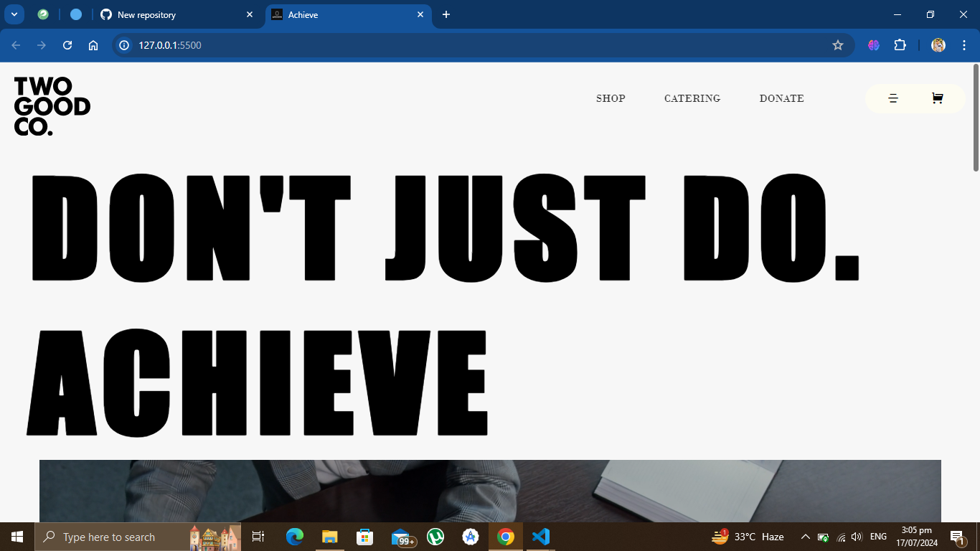View site information icon in address bar
This screenshot has width=980, height=551.
click(124, 45)
